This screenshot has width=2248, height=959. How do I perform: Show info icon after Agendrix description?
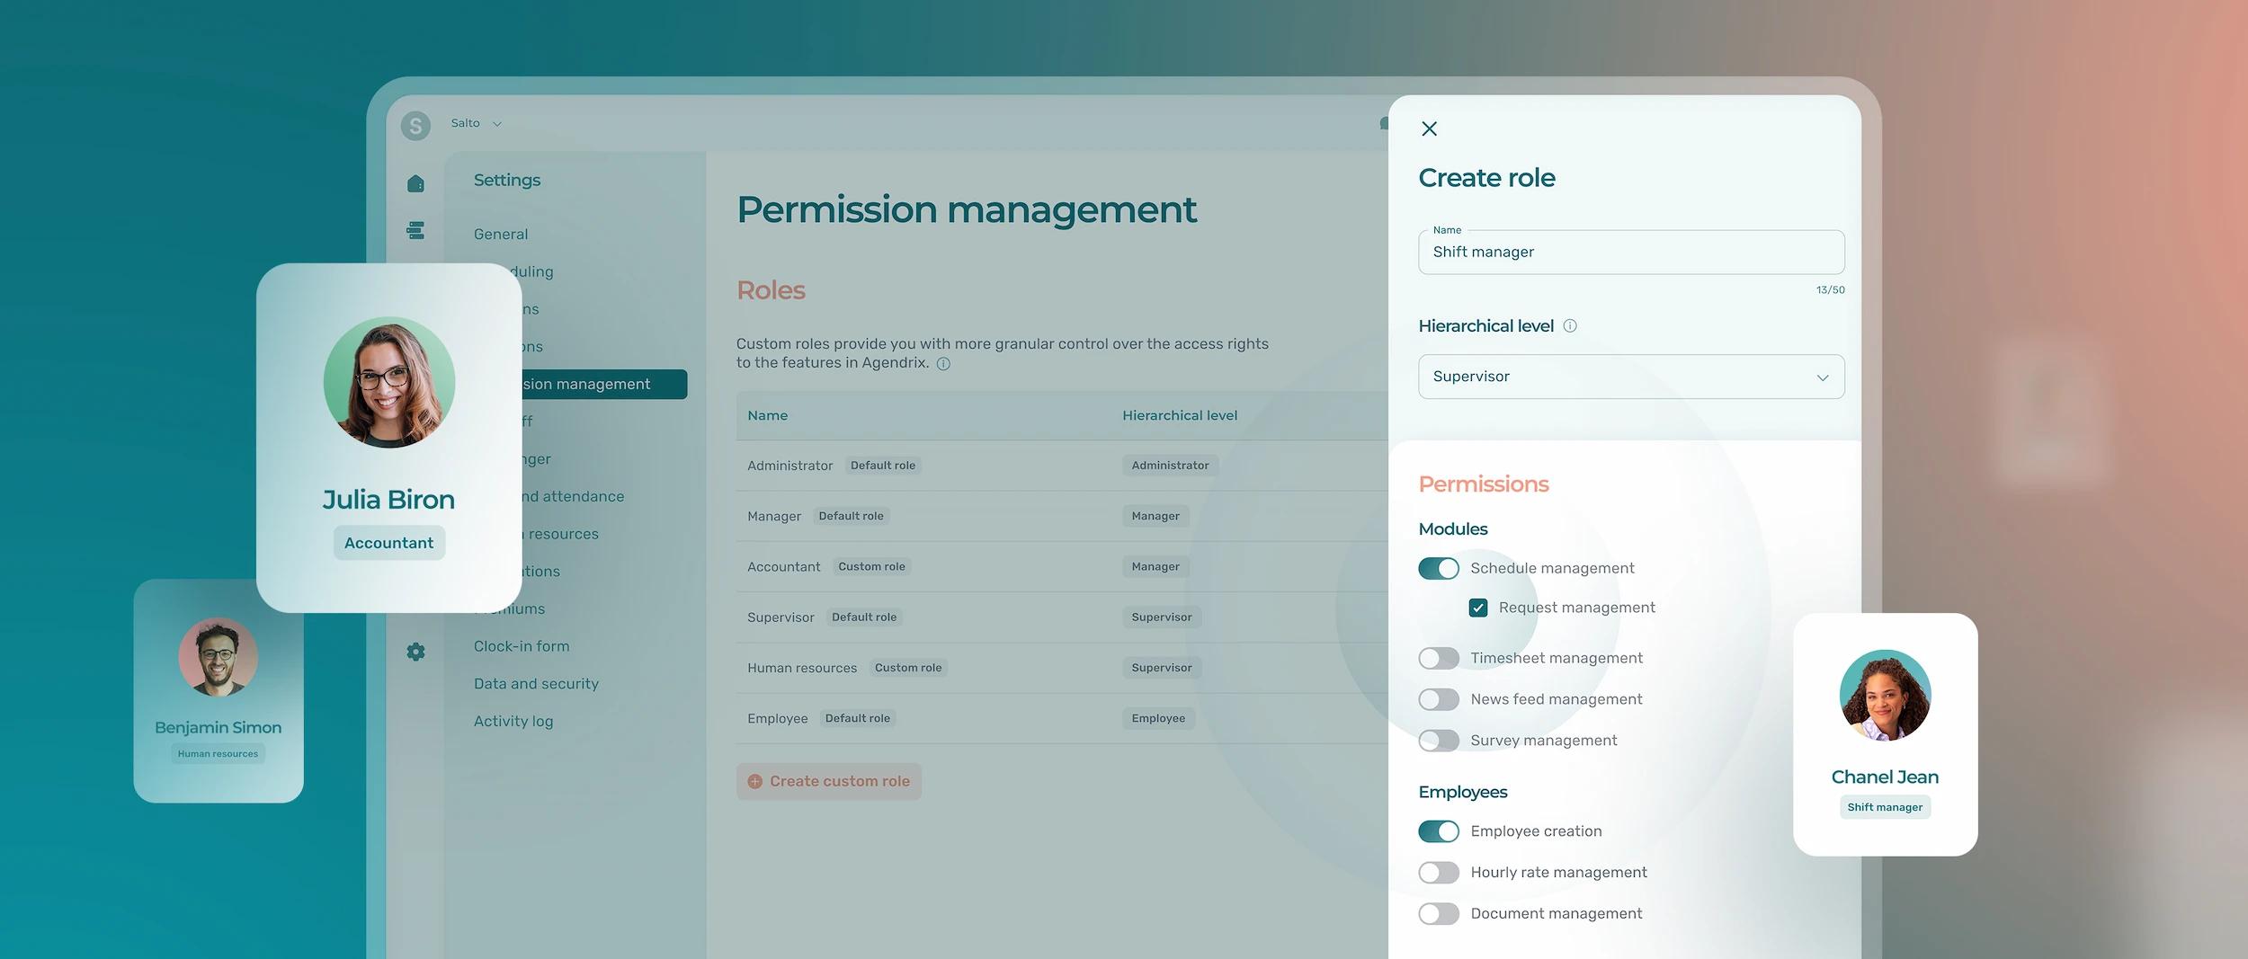tap(943, 364)
